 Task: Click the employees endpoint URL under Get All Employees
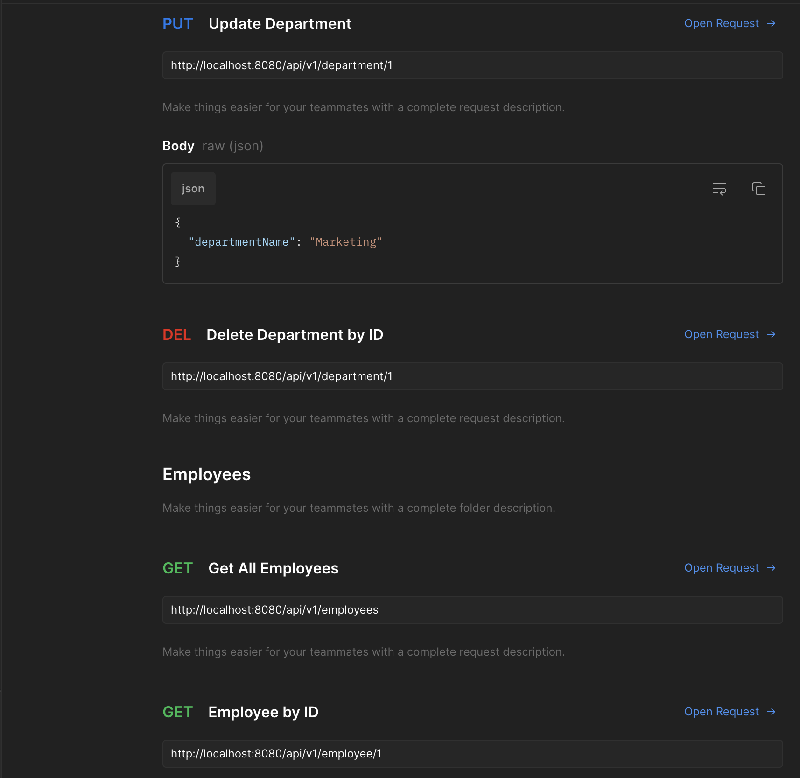click(472, 609)
